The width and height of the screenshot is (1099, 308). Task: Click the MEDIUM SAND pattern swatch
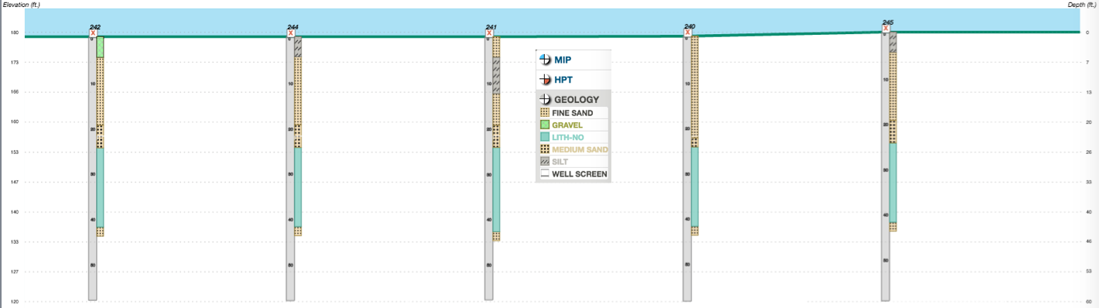pyautogui.click(x=545, y=149)
